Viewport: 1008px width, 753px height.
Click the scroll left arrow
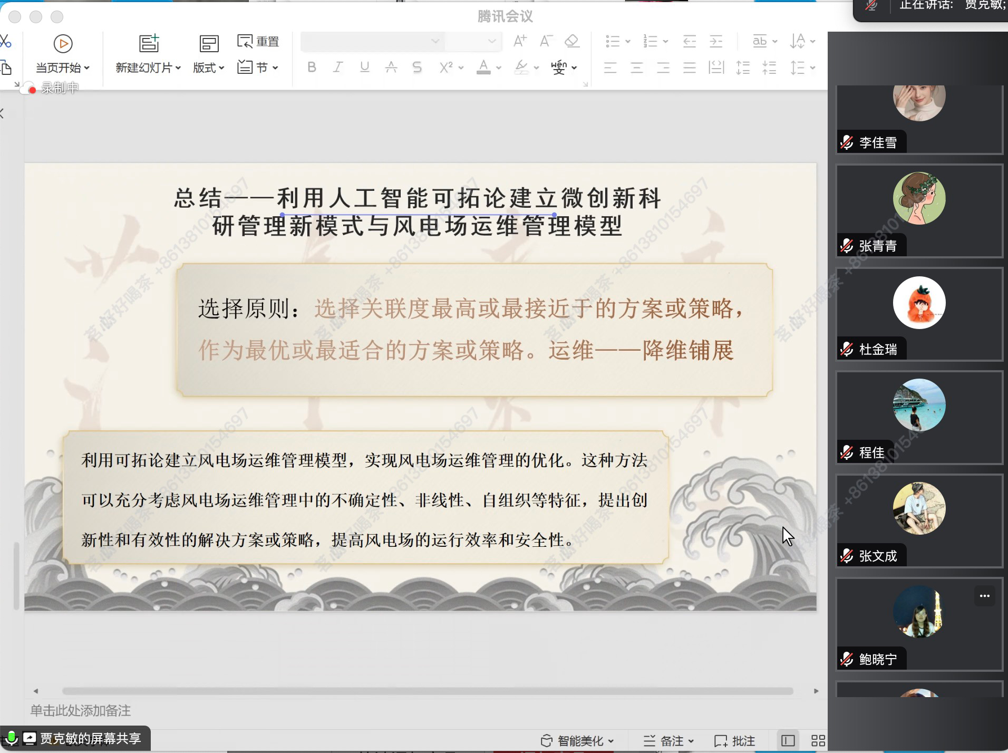click(x=36, y=691)
